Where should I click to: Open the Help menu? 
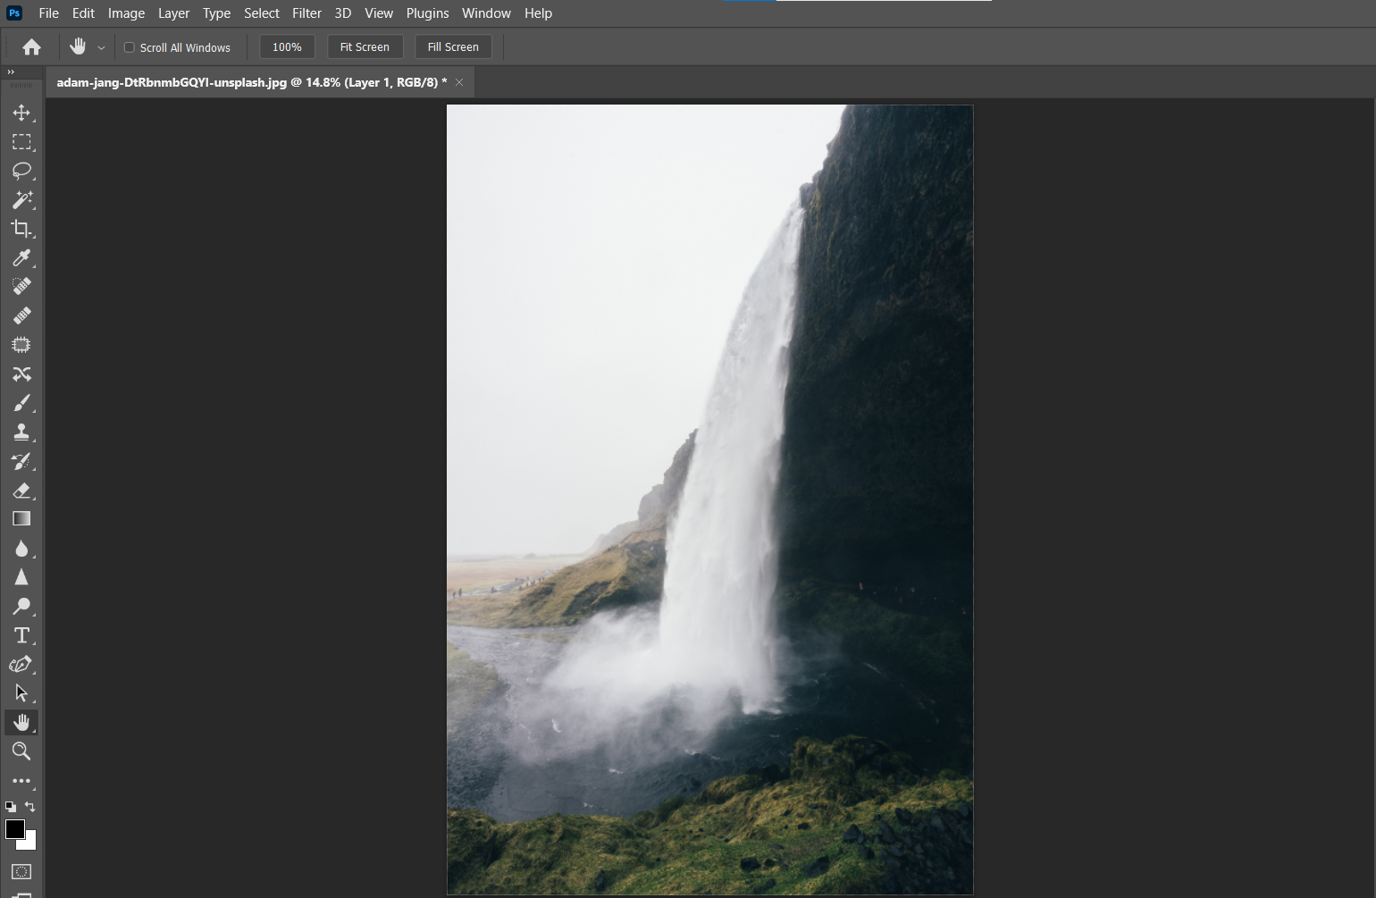[x=538, y=13]
